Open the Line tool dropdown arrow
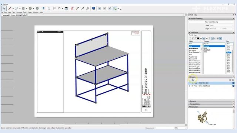This screenshot has width=237, height=133. click(x=13, y=8)
